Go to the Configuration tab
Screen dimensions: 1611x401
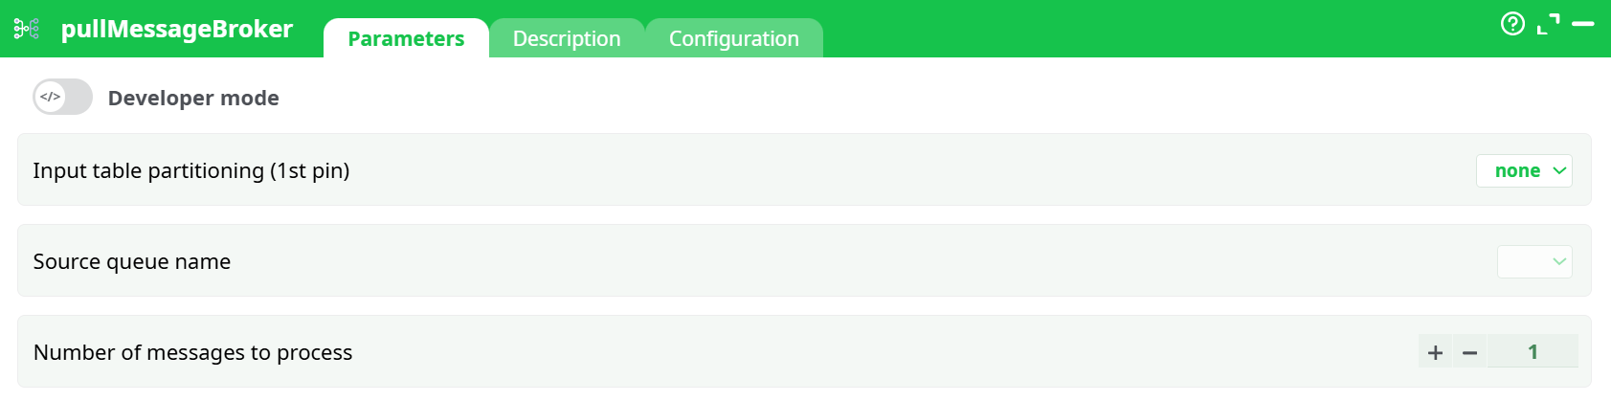[x=733, y=38]
